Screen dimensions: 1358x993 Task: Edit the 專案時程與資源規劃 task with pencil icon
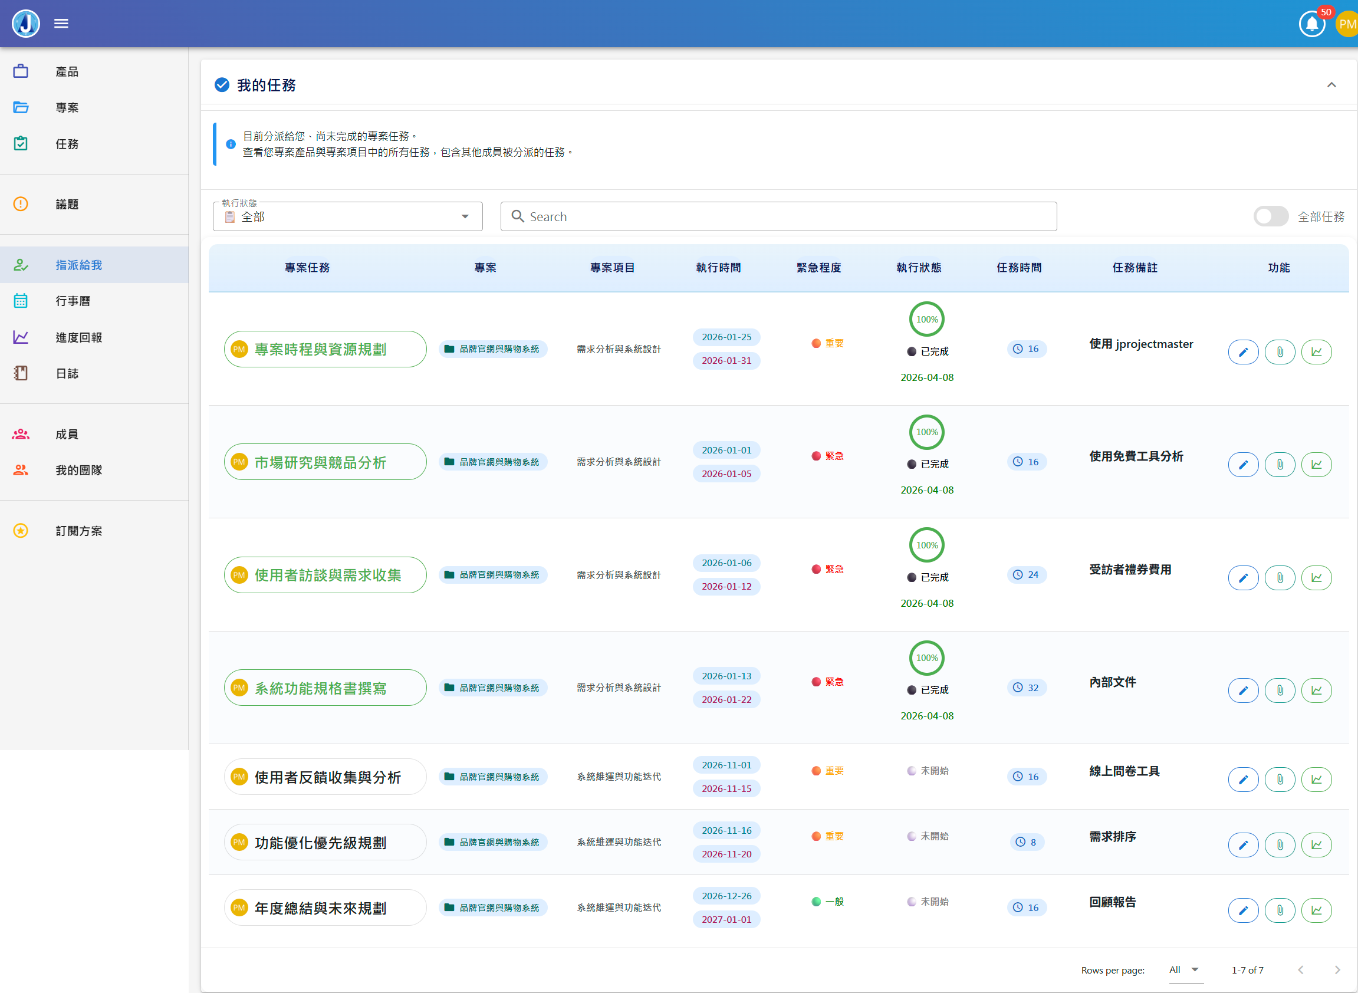(x=1243, y=351)
